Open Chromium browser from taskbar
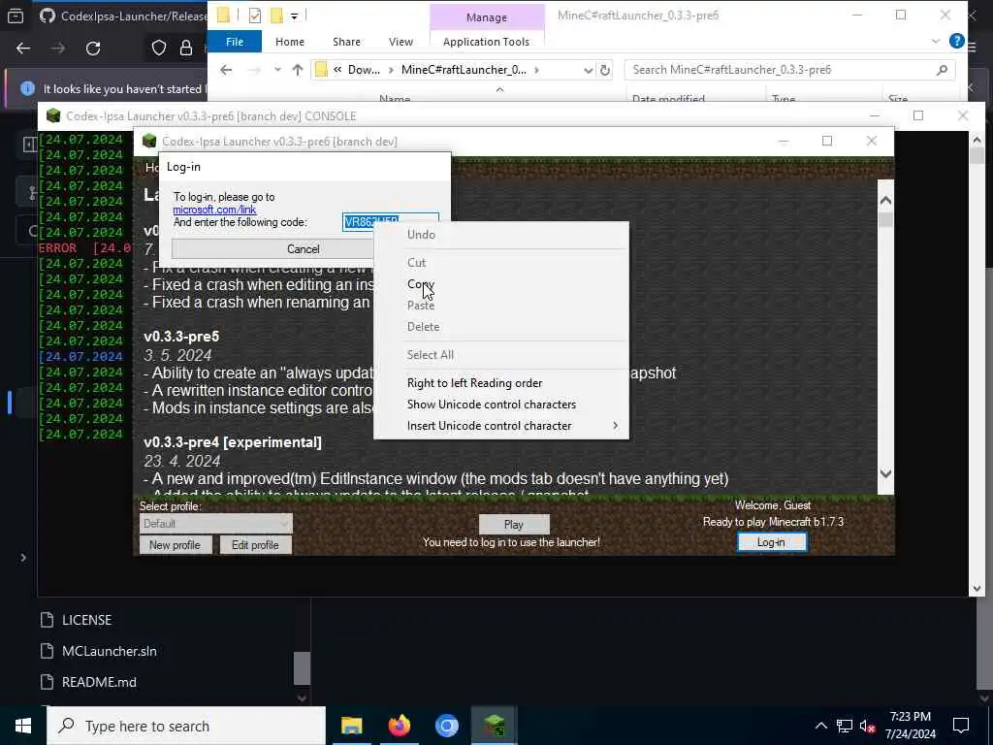The image size is (993, 745). coord(446,726)
